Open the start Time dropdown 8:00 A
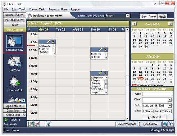This screenshot has height=136, width=177. coord(152,111)
